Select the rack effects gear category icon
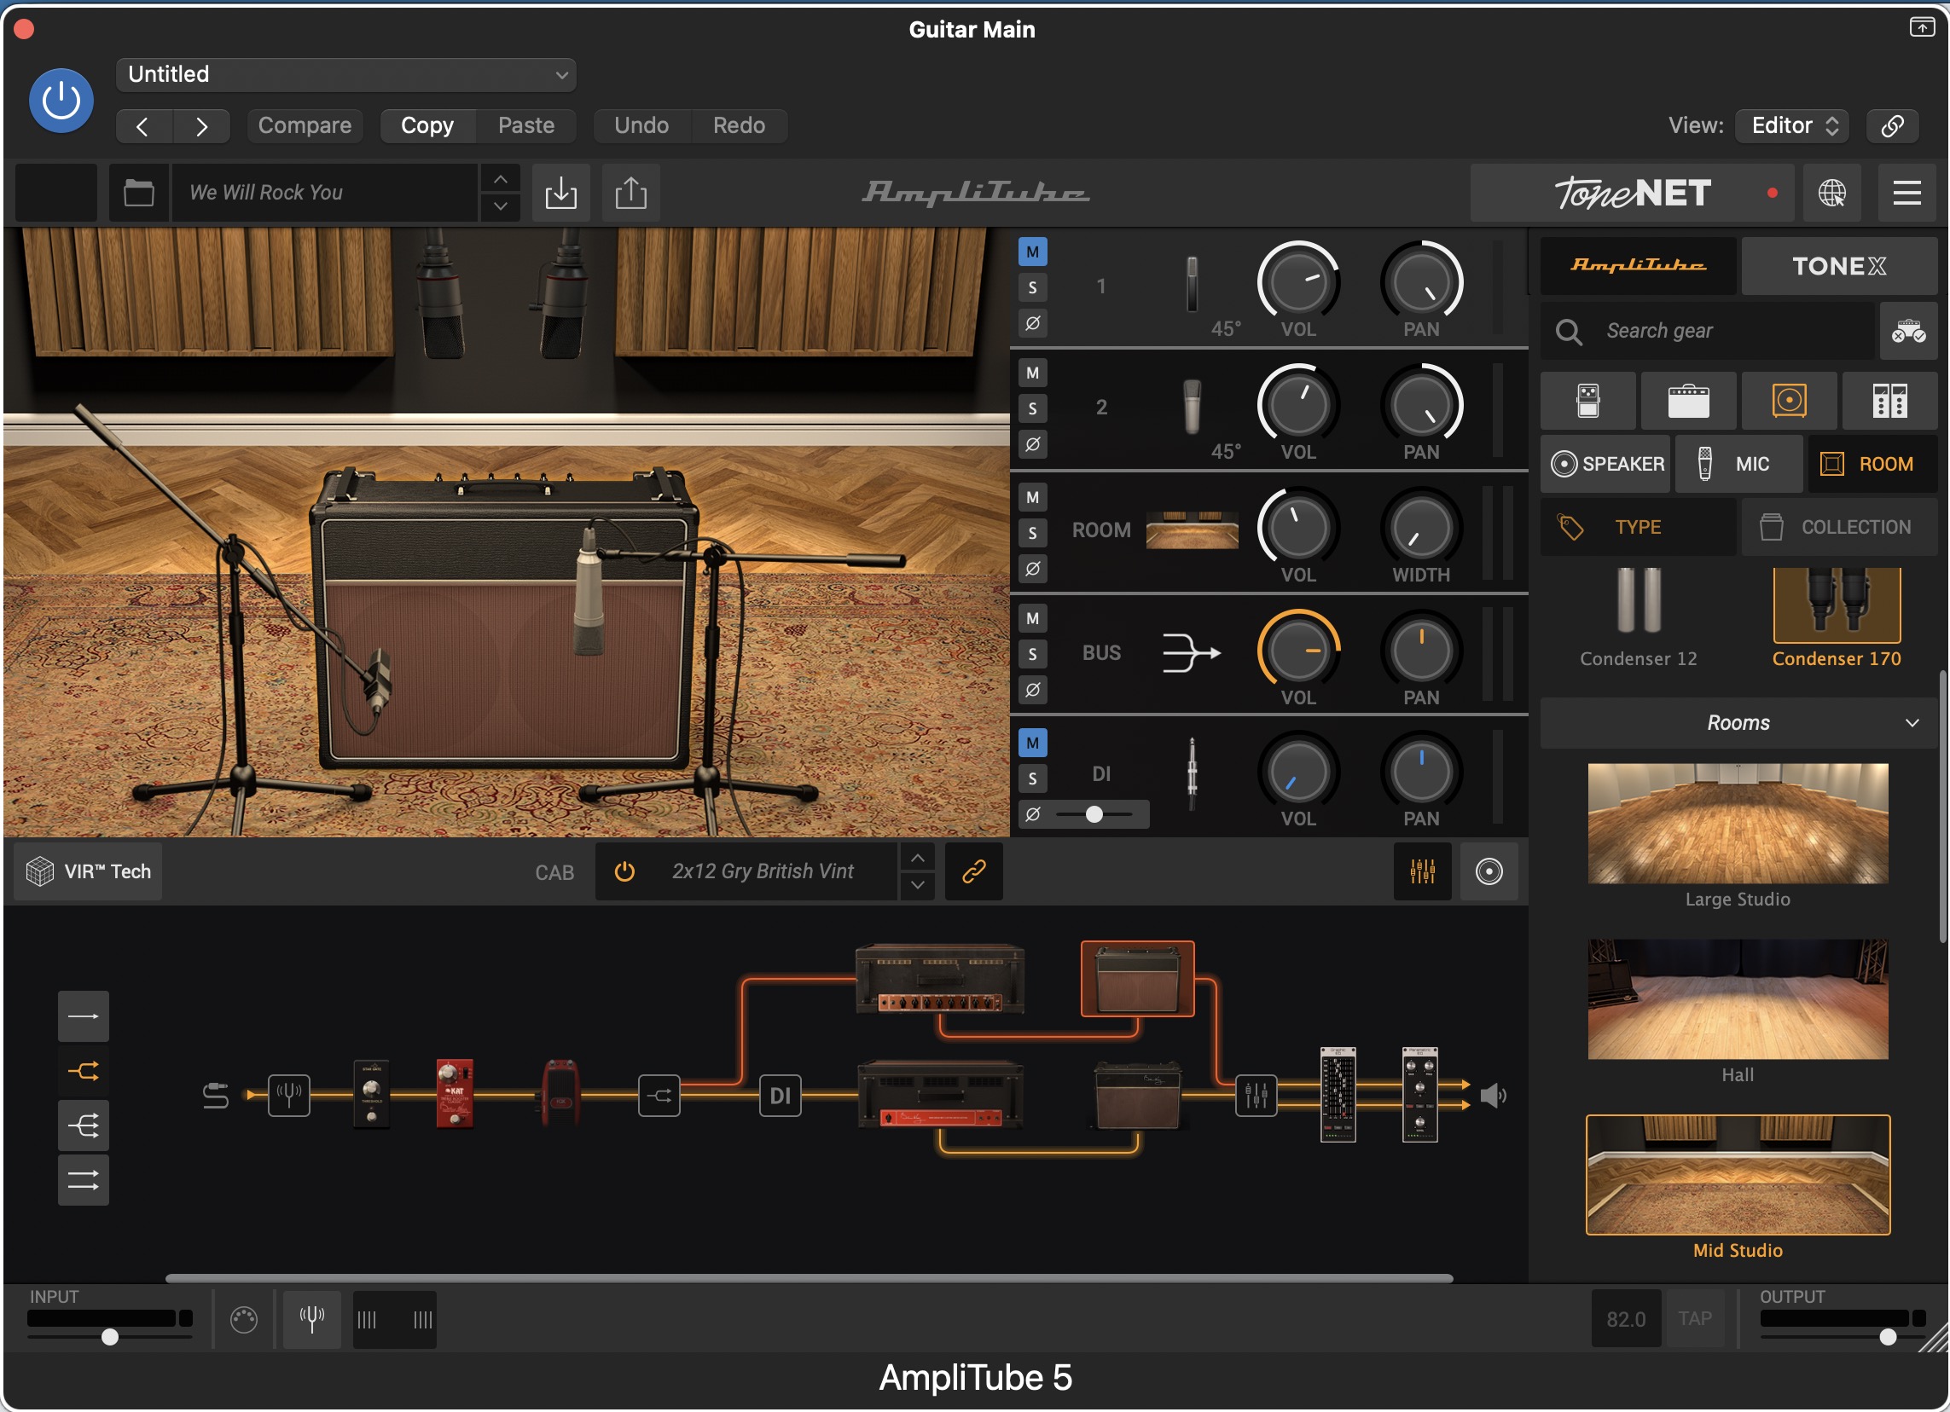The width and height of the screenshot is (1950, 1412). (1889, 401)
